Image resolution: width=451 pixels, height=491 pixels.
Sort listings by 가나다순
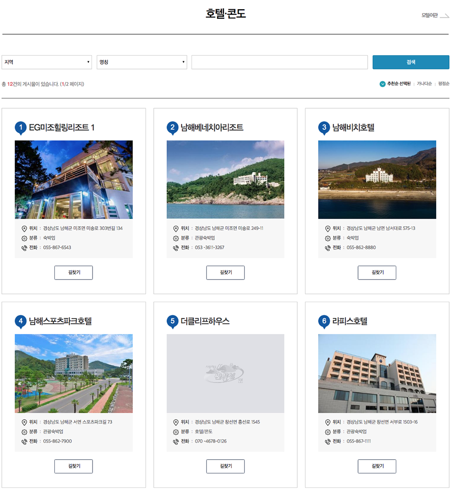(424, 84)
